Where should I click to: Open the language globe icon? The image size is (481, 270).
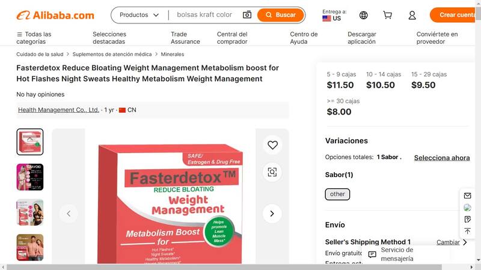(x=364, y=15)
